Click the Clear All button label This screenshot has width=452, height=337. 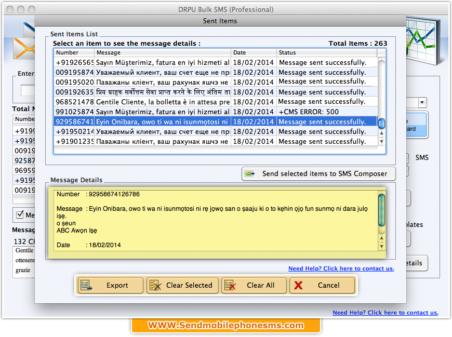pyautogui.click(x=261, y=286)
